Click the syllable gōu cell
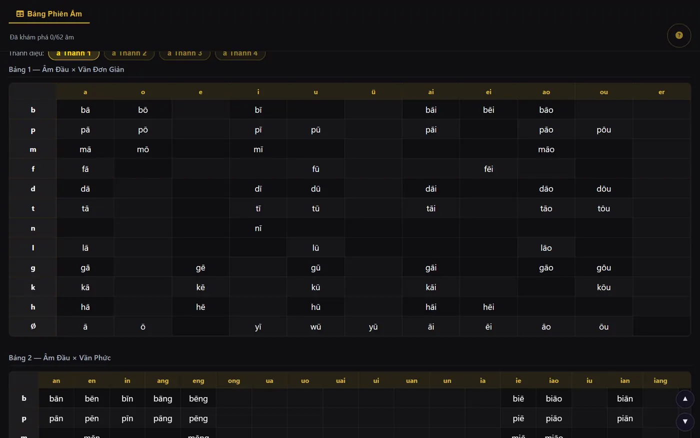 (x=604, y=267)
